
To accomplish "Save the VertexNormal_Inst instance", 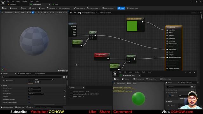I will [x=117, y=79].
